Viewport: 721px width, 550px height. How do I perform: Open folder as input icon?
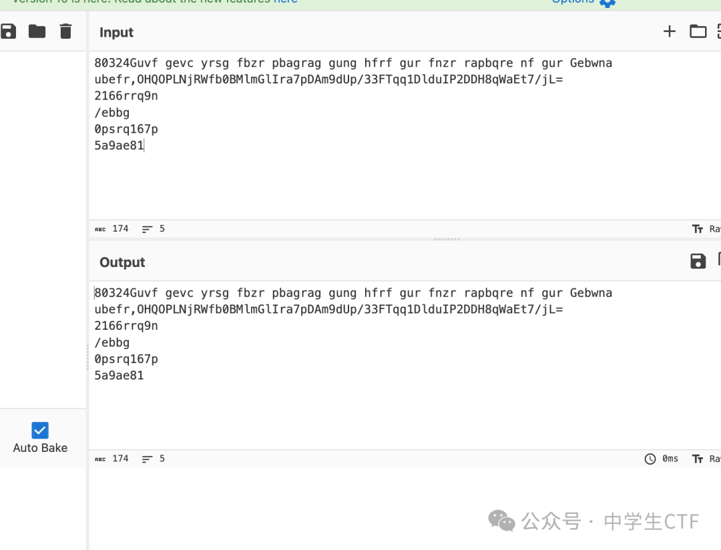[698, 31]
